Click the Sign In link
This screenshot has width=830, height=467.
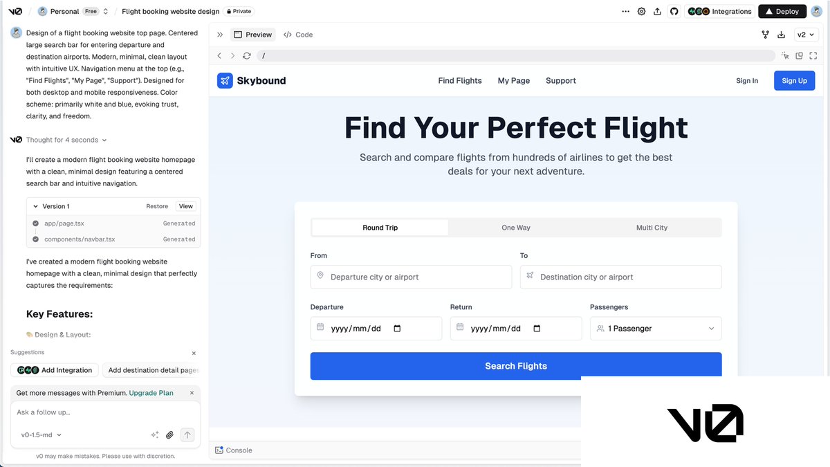coord(747,81)
